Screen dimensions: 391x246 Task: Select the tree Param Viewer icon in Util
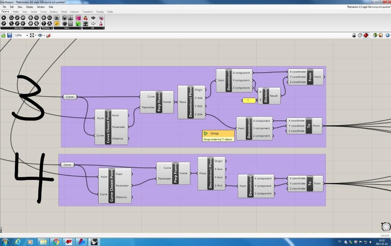(x=86, y=23)
